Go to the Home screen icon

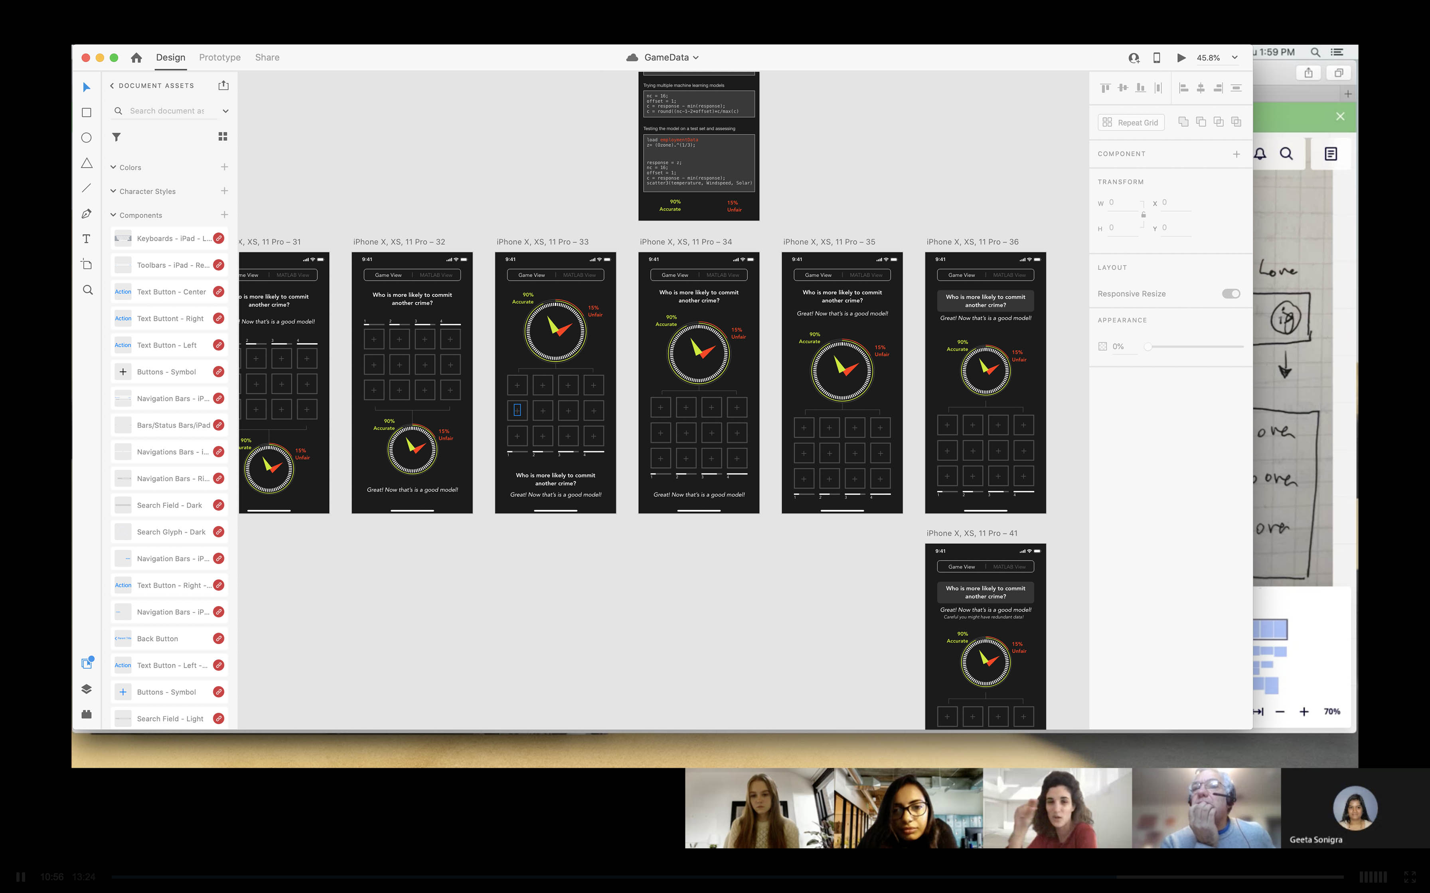point(136,57)
